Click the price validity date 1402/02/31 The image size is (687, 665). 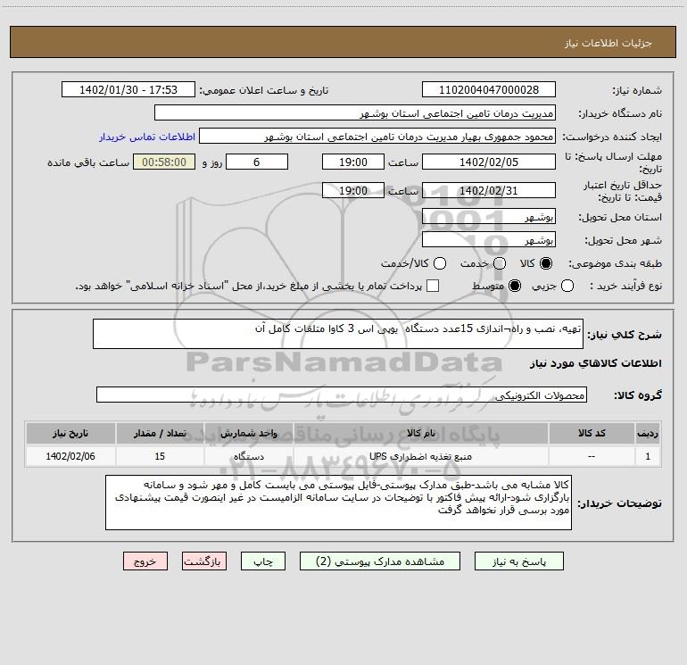(x=489, y=191)
